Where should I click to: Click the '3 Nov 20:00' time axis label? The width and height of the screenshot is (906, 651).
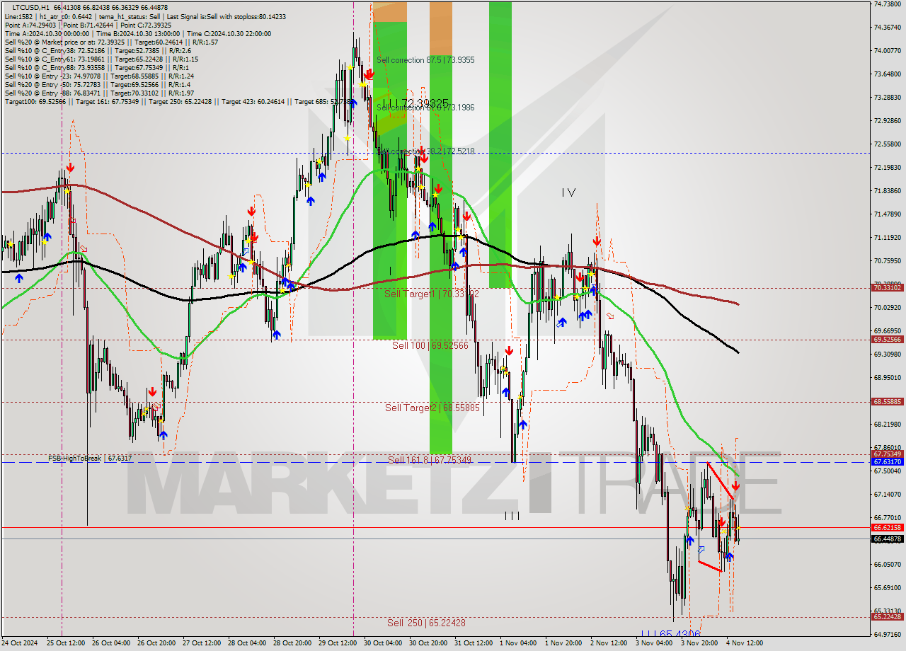(699, 643)
